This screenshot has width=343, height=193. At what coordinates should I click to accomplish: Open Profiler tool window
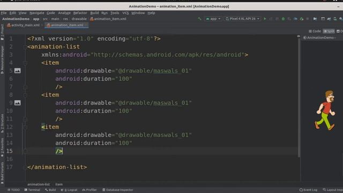[x=90, y=190]
